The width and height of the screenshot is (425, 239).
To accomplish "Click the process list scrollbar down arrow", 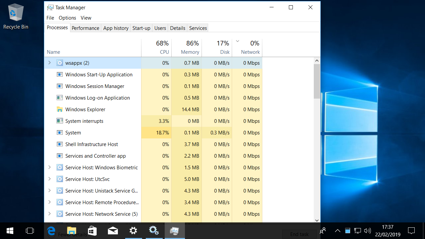I will click(x=317, y=220).
